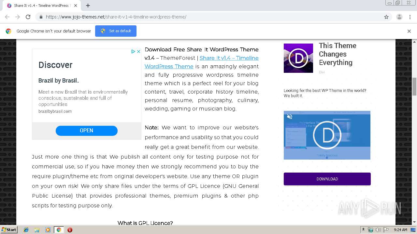Click OPEN button in Brazil ad
The height and width of the screenshot is (234, 417).
[87, 131]
